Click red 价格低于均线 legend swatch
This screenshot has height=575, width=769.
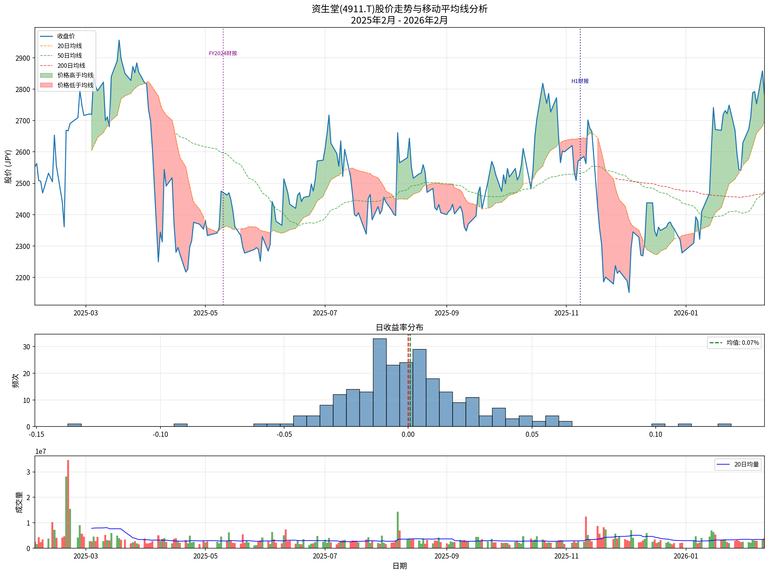(x=46, y=85)
